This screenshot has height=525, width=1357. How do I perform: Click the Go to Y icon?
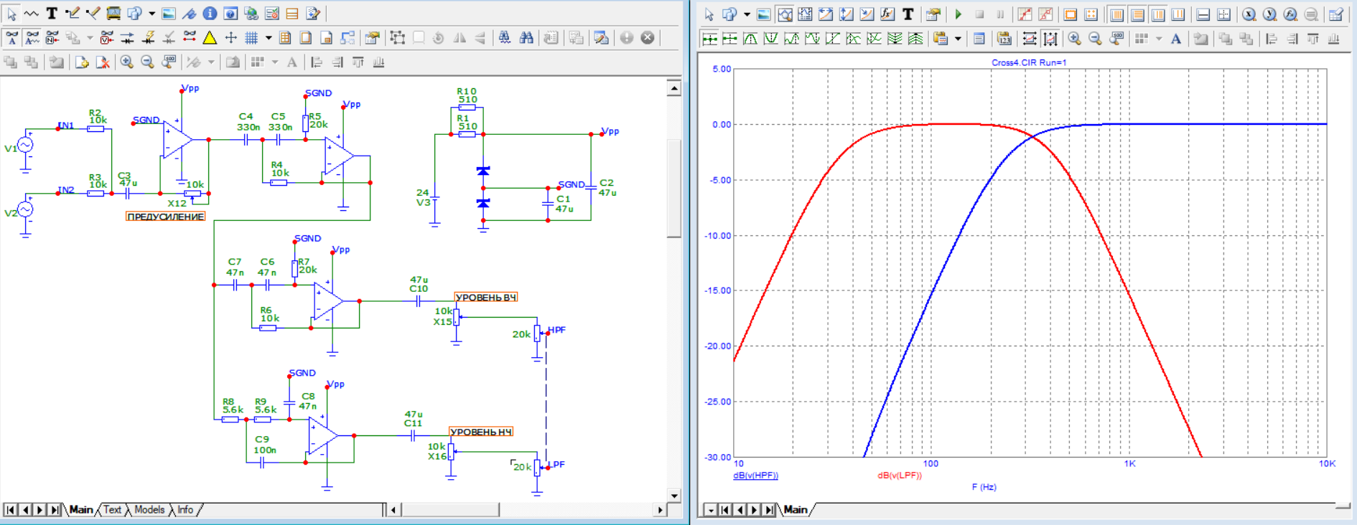click(x=1269, y=14)
